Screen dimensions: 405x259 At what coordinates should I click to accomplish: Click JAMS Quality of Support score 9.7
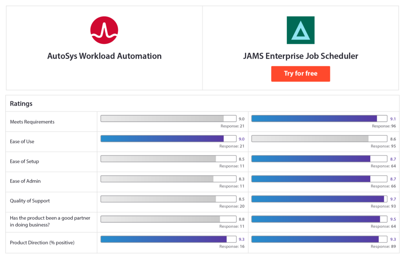pos(393,199)
